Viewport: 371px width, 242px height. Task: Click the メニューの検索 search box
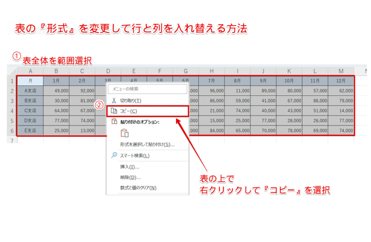(x=148, y=89)
